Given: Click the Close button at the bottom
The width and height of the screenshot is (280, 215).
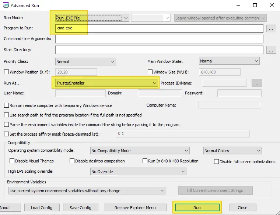Looking at the screenshot, I should [243, 208].
